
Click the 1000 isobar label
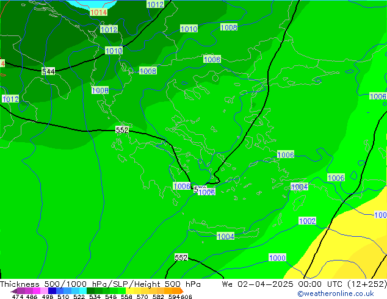pos(277,258)
